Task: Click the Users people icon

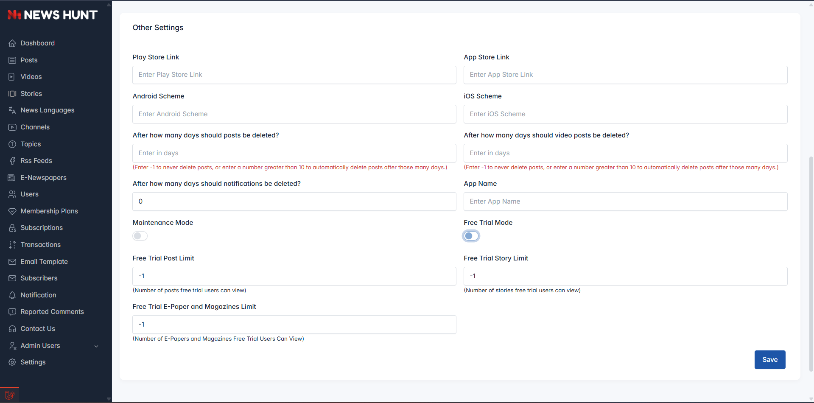Action: tap(12, 194)
